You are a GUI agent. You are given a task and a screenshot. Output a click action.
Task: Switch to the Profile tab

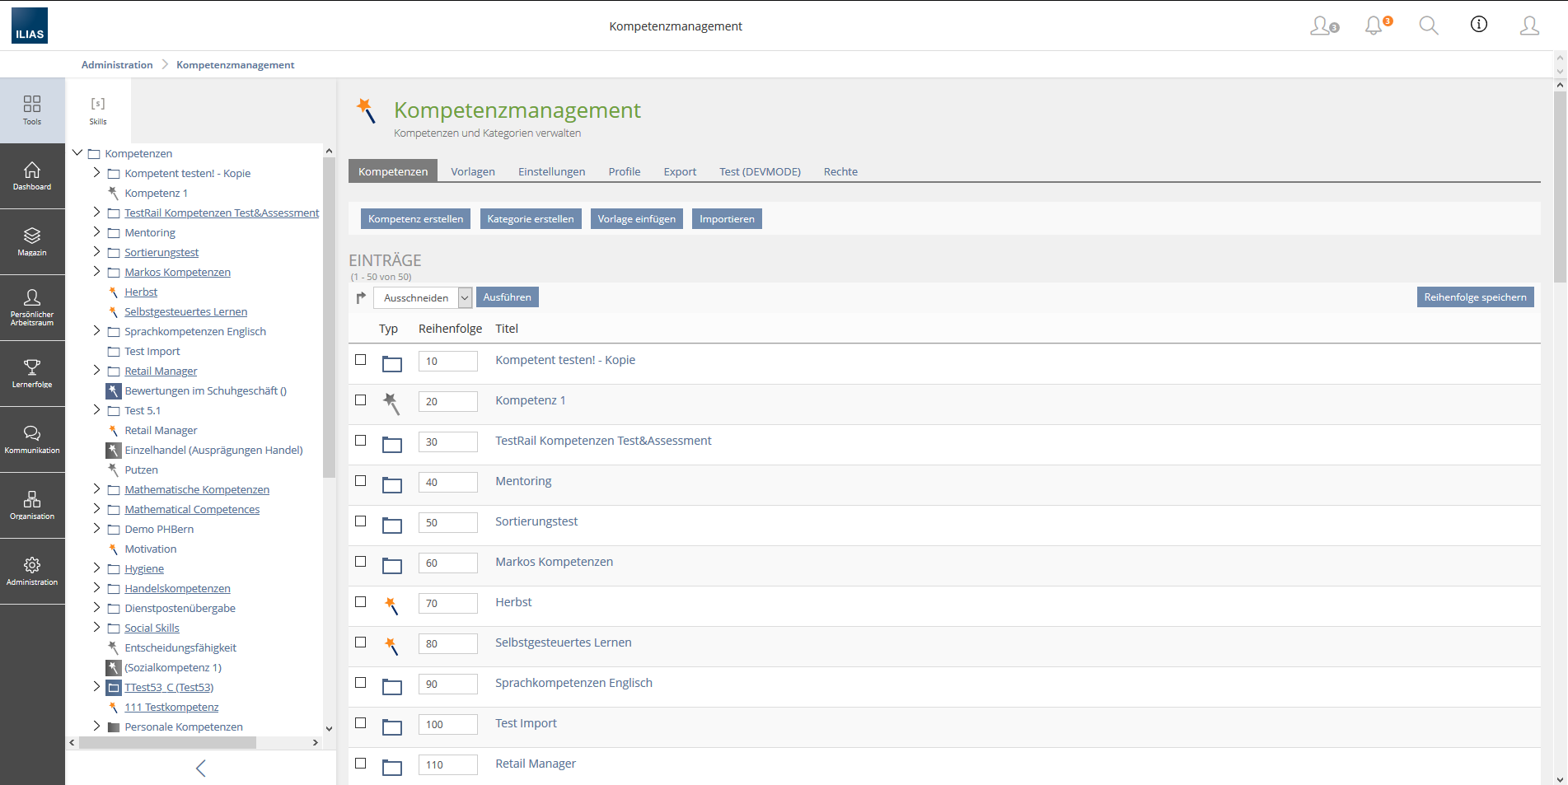tap(624, 171)
